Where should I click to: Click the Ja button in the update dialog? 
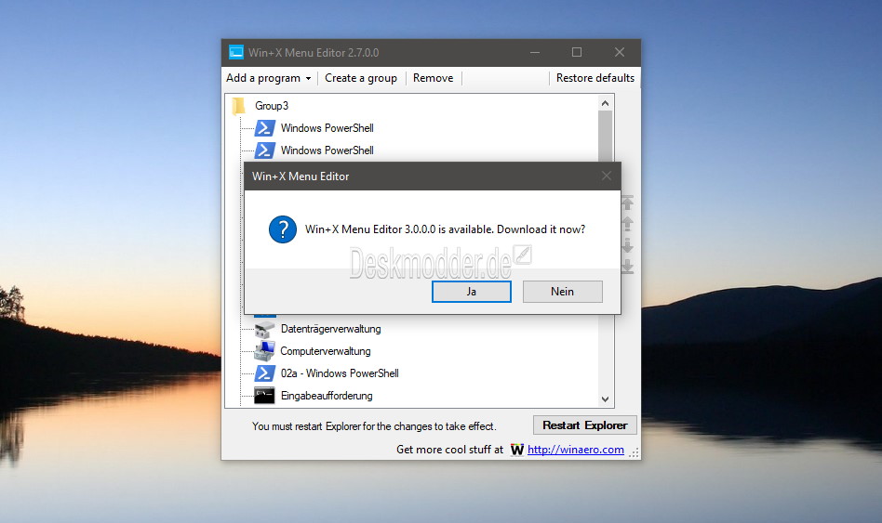coord(472,292)
